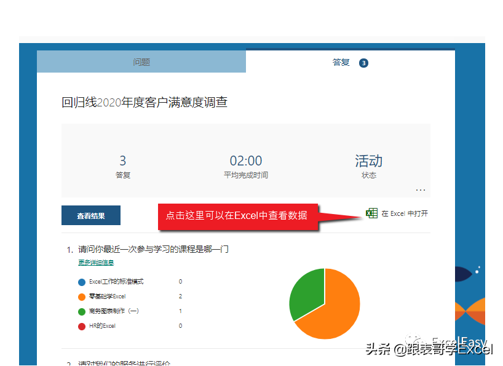
Task: Click the count 1 beside 商务图表制作
Action: point(180,311)
